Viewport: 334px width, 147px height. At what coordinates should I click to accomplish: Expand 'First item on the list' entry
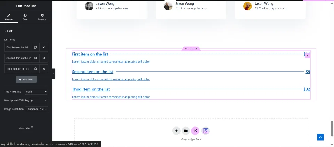[x=18, y=48]
